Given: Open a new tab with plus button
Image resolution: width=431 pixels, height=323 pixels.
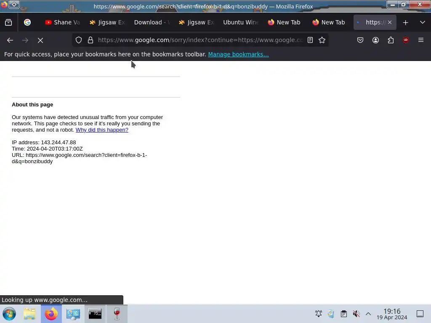Looking at the screenshot, I should (405, 23).
